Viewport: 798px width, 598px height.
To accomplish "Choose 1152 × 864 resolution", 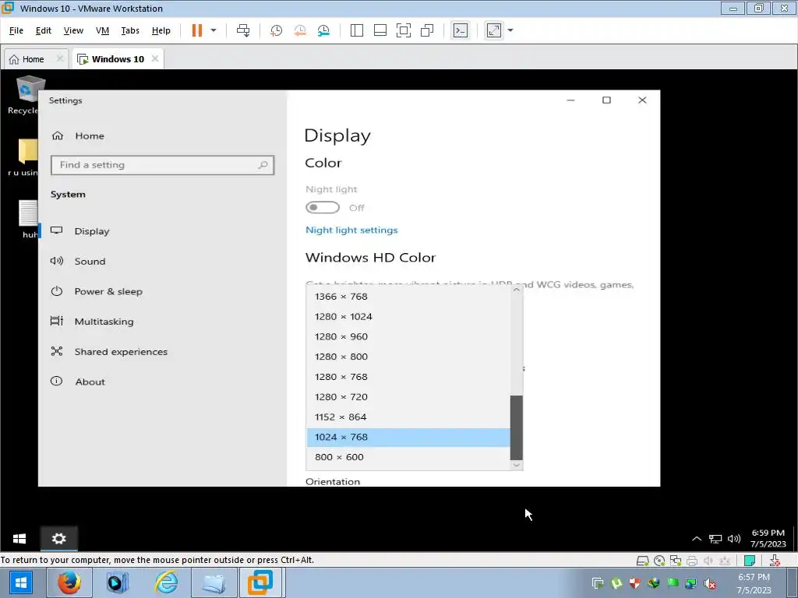I will click(x=408, y=417).
